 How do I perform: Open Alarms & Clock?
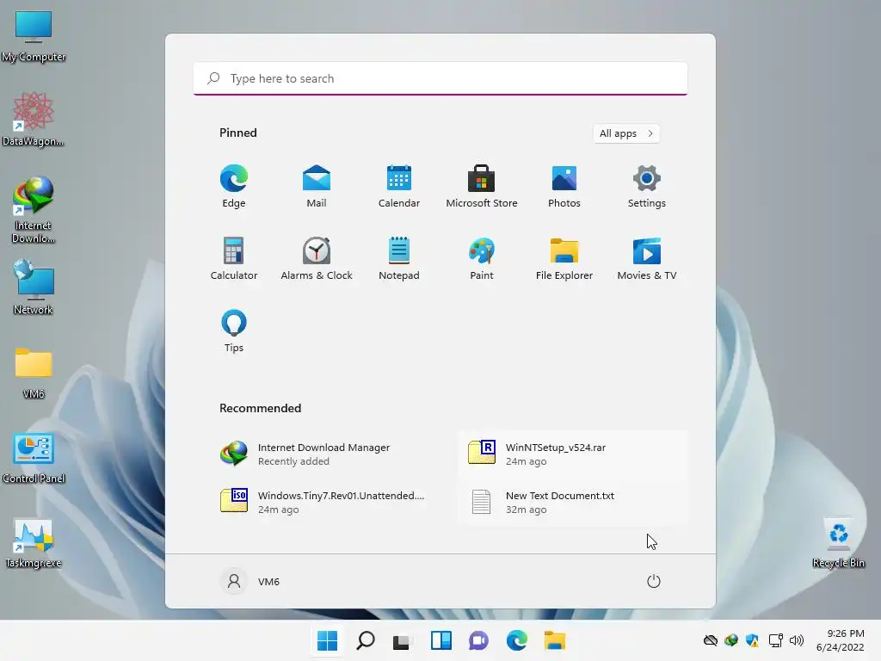[317, 258]
